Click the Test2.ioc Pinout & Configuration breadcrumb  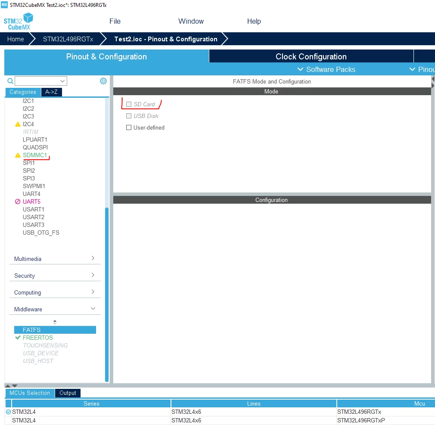click(166, 39)
